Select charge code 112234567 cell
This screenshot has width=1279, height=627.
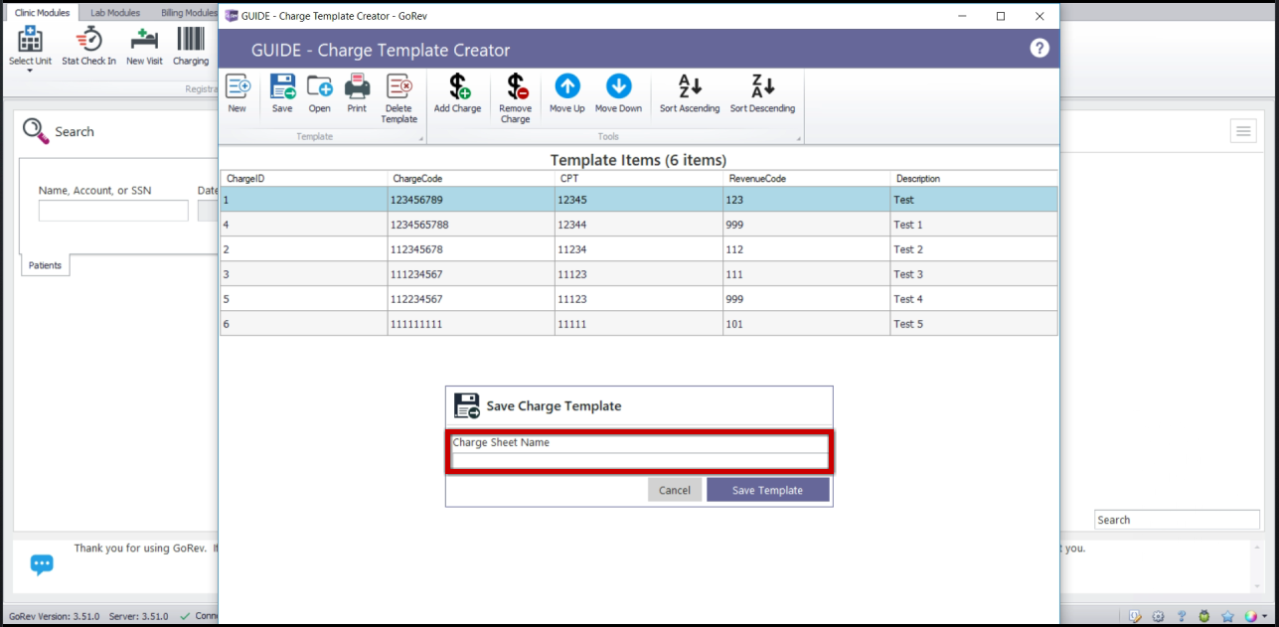[x=471, y=299]
